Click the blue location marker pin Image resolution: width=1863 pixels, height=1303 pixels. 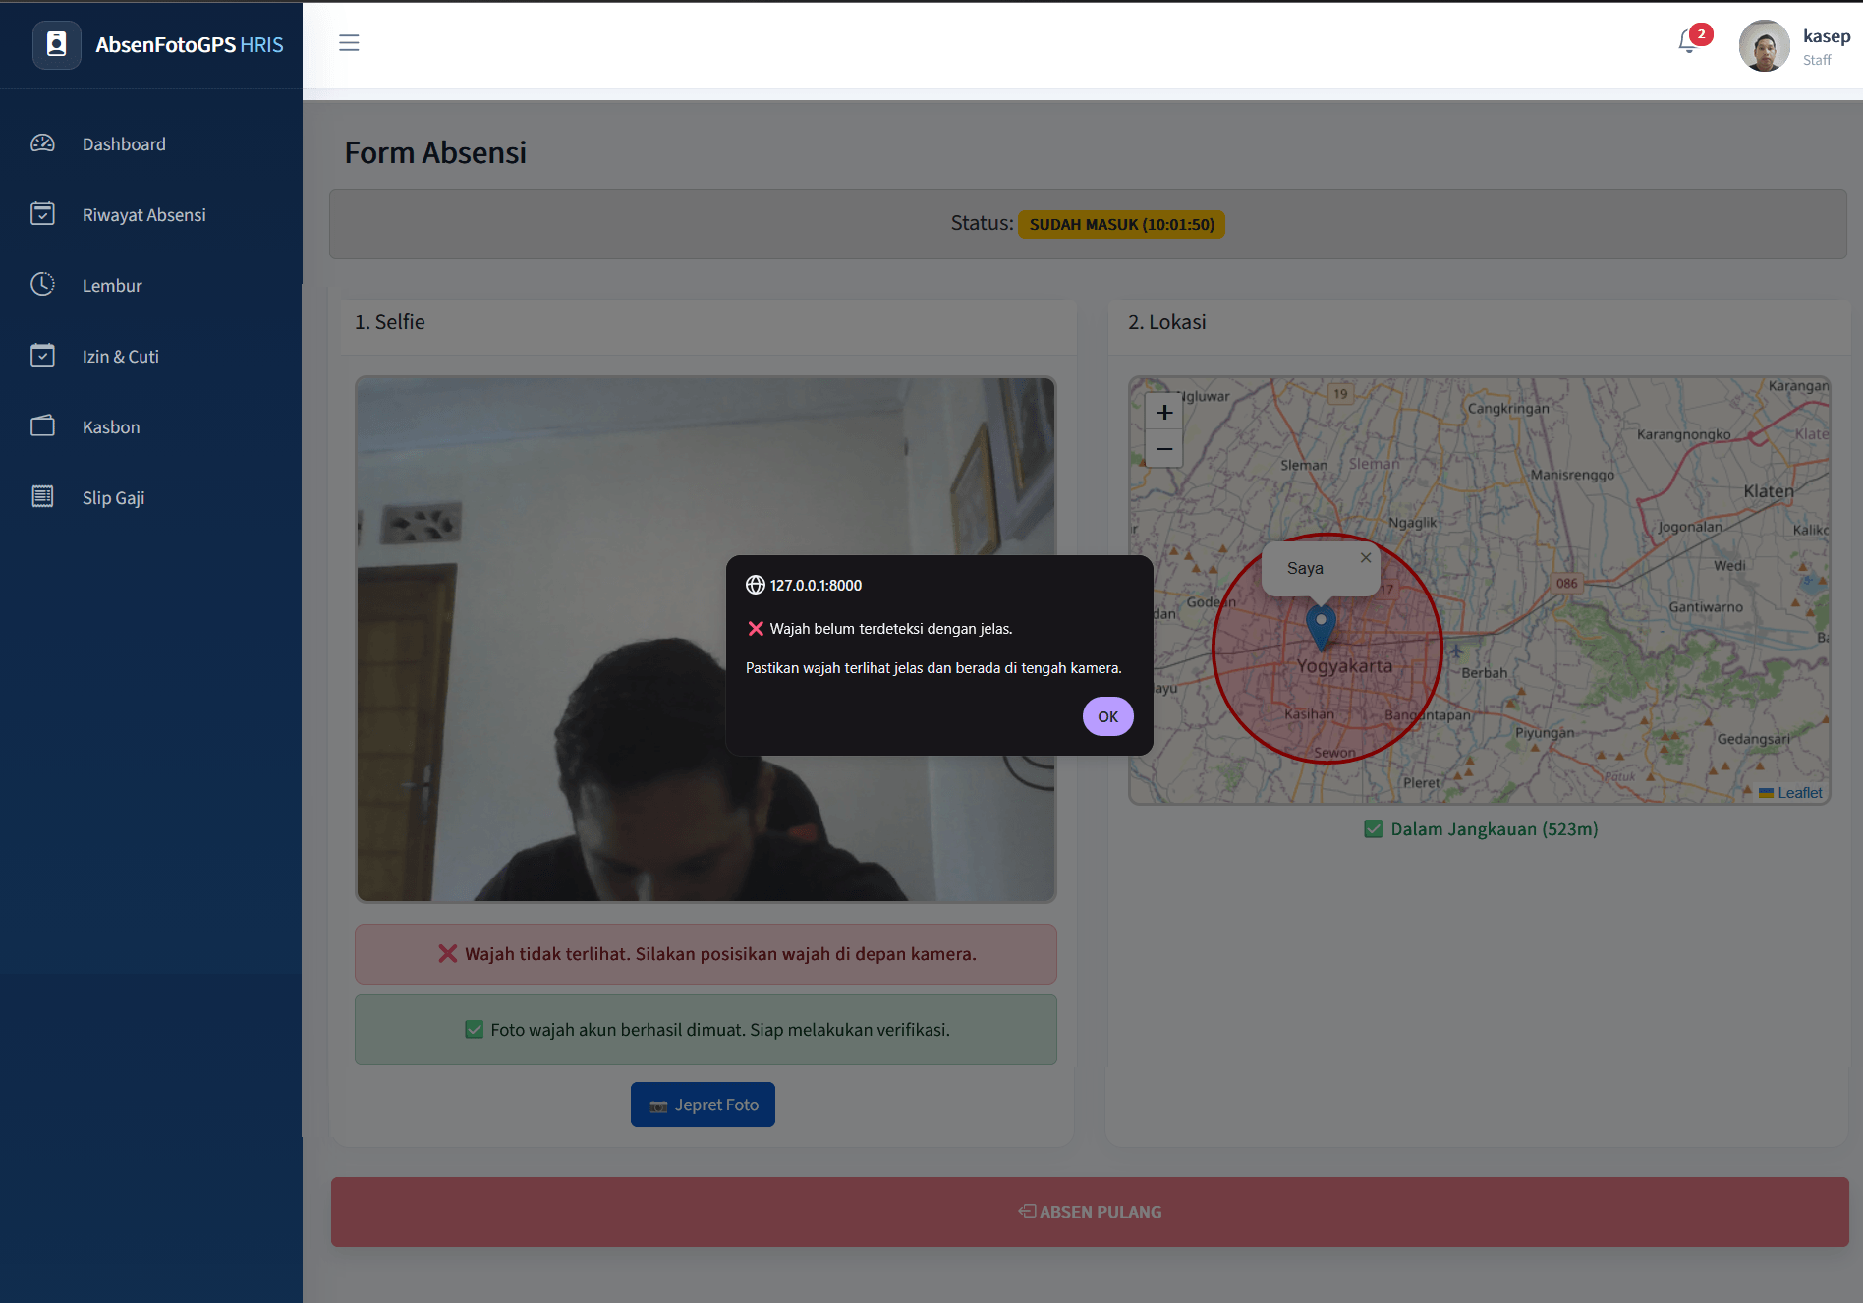tap(1322, 628)
